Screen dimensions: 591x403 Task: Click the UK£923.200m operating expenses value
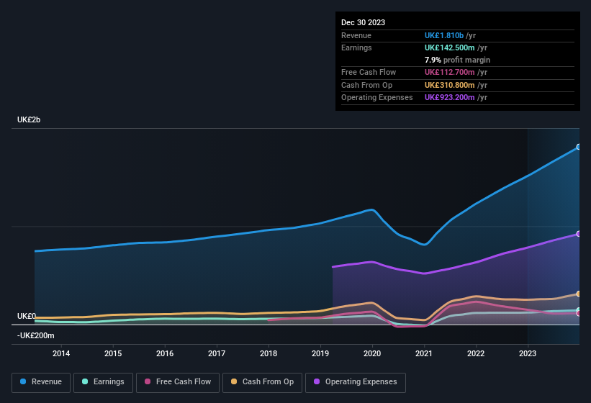click(449, 98)
